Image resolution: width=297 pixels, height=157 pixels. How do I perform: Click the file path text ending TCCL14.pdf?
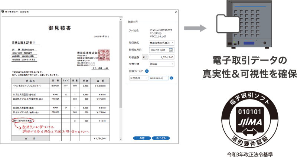(x=161, y=33)
